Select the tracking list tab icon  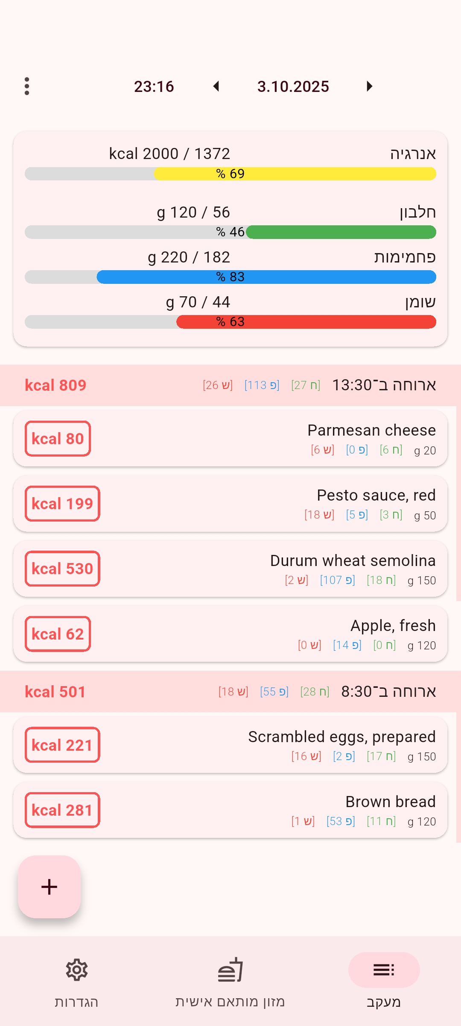(384, 970)
